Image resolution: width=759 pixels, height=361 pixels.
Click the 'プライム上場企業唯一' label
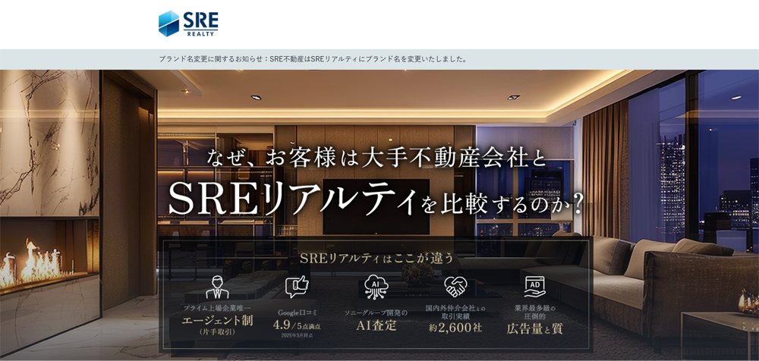coord(217,308)
